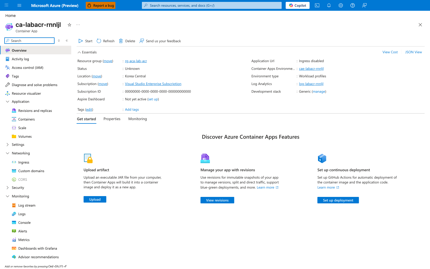Open portal settings gear
The image size is (430, 269).
[341, 5]
